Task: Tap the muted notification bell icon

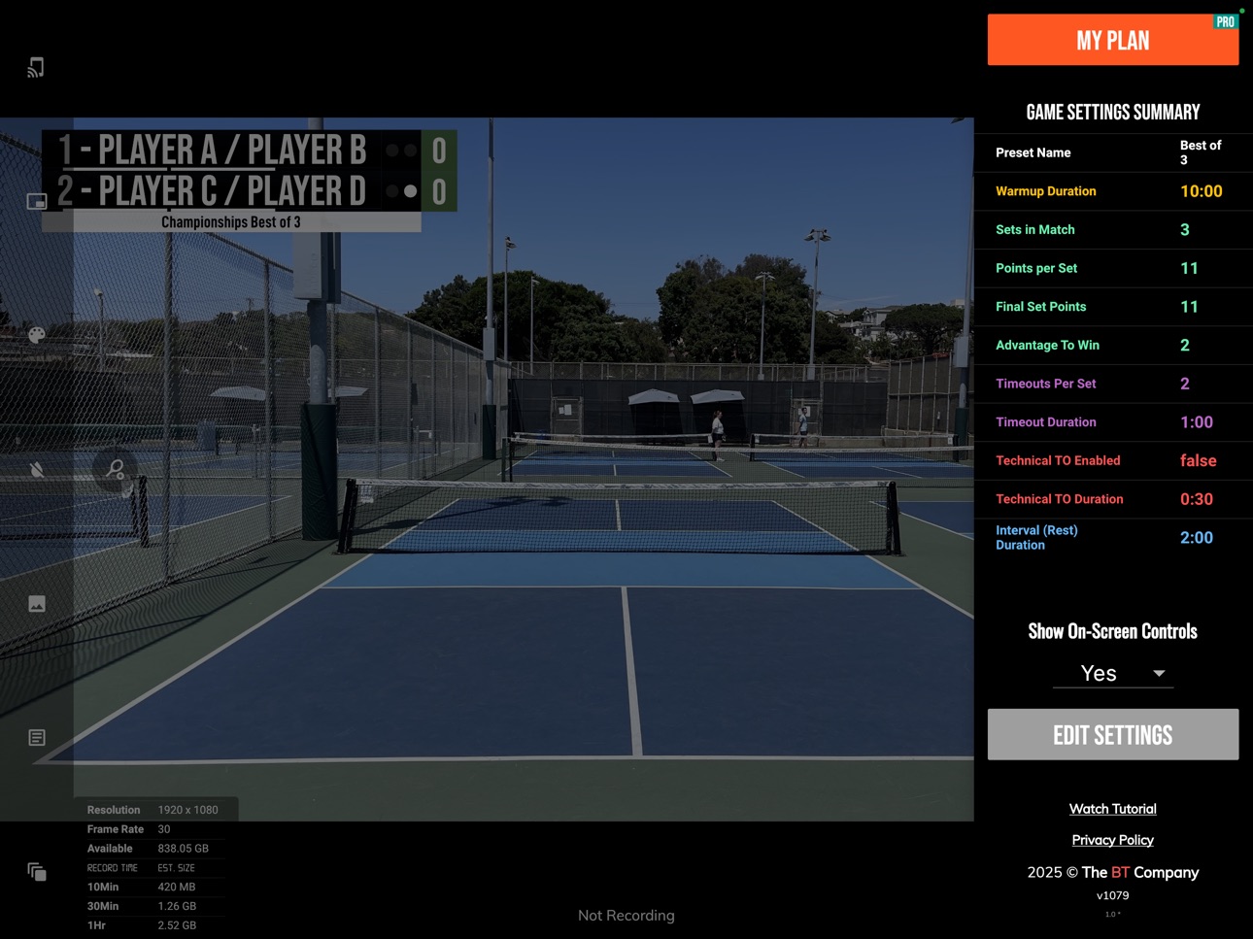Action: (37, 470)
